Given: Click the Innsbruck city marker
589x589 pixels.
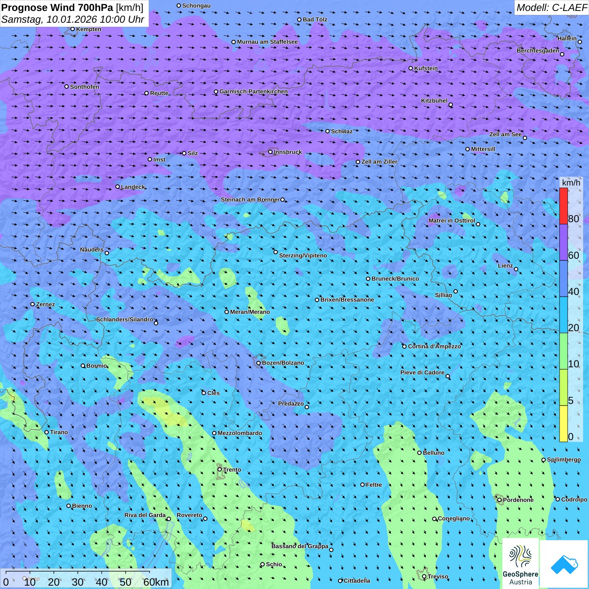Looking at the screenshot, I should (x=271, y=152).
